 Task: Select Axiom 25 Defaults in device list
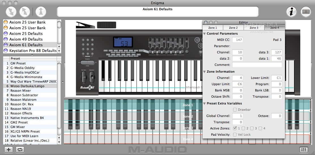30,33
